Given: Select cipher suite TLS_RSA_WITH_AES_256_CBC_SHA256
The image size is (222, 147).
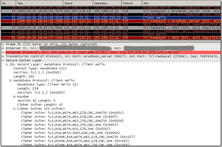Looking at the screenshot, I should click(72, 121).
